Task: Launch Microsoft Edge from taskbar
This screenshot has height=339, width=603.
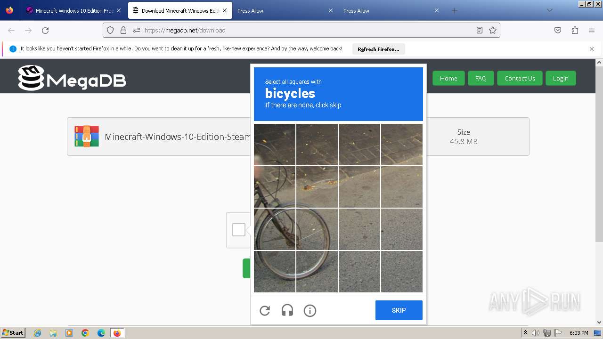Action: pos(101,333)
